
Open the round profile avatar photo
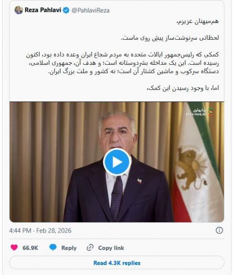(19, 10)
